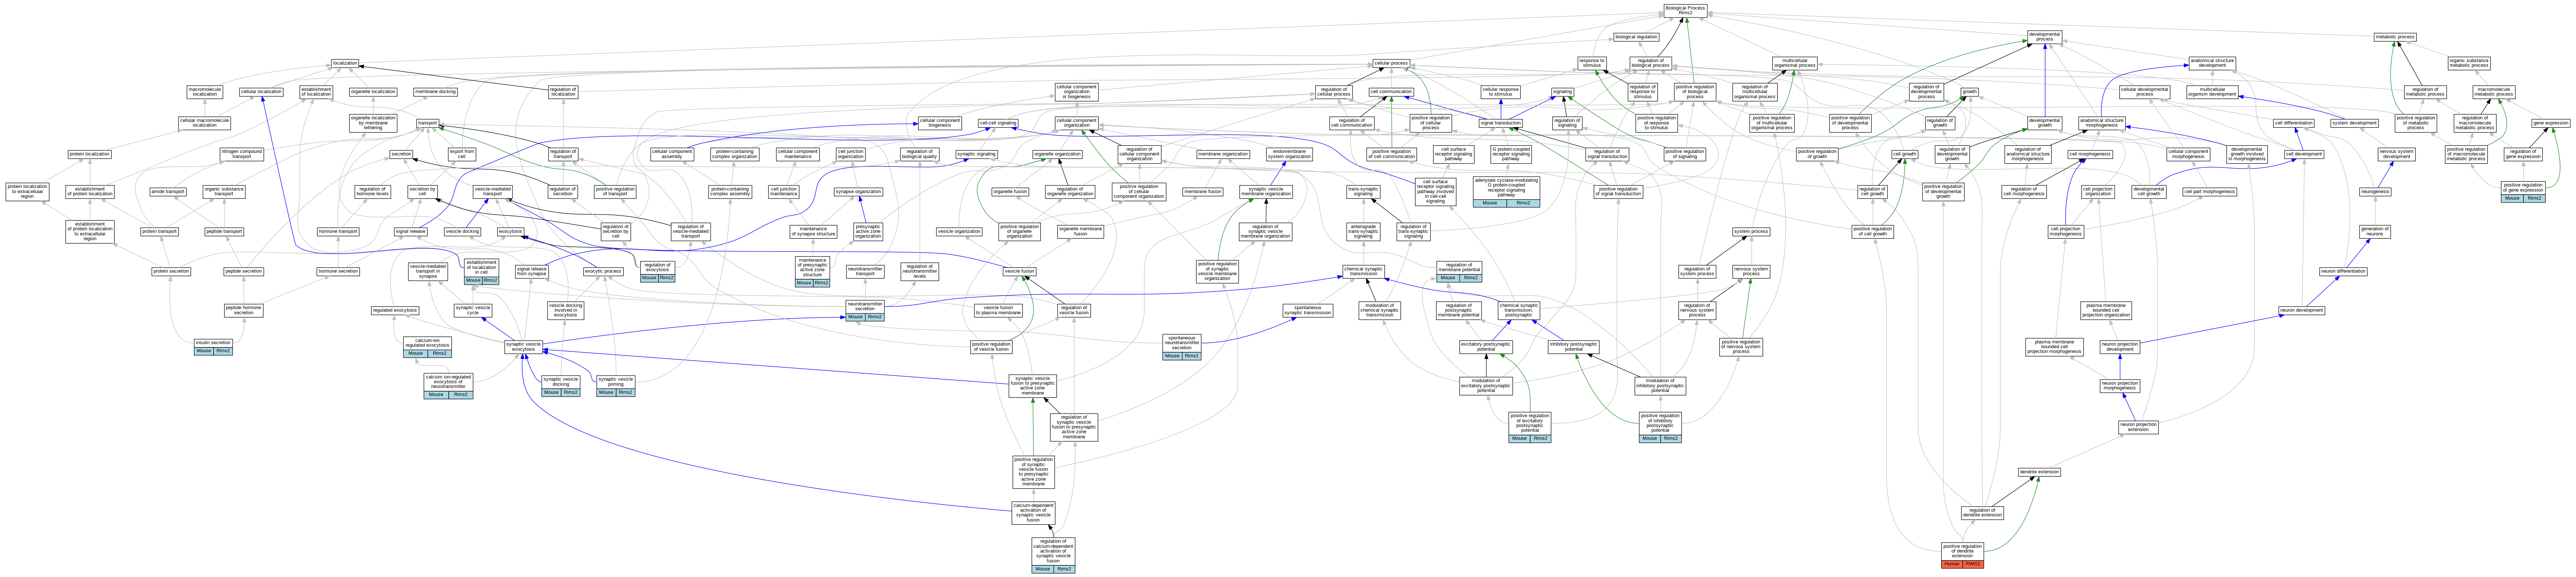Select the 'generation of neurons' node
The image size is (2576, 577).
pyautogui.click(x=2375, y=231)
